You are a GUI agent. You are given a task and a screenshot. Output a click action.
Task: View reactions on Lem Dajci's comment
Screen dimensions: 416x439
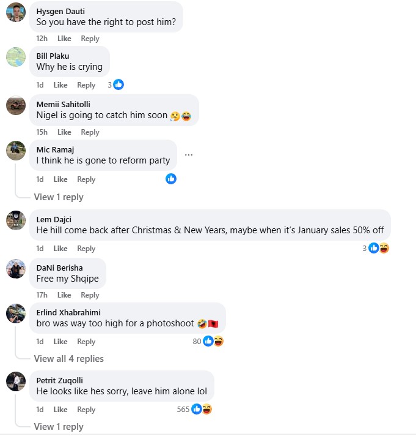(379, 248)
